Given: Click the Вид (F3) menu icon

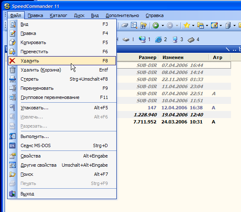Looking at the screenshot, I should point(13,24).
